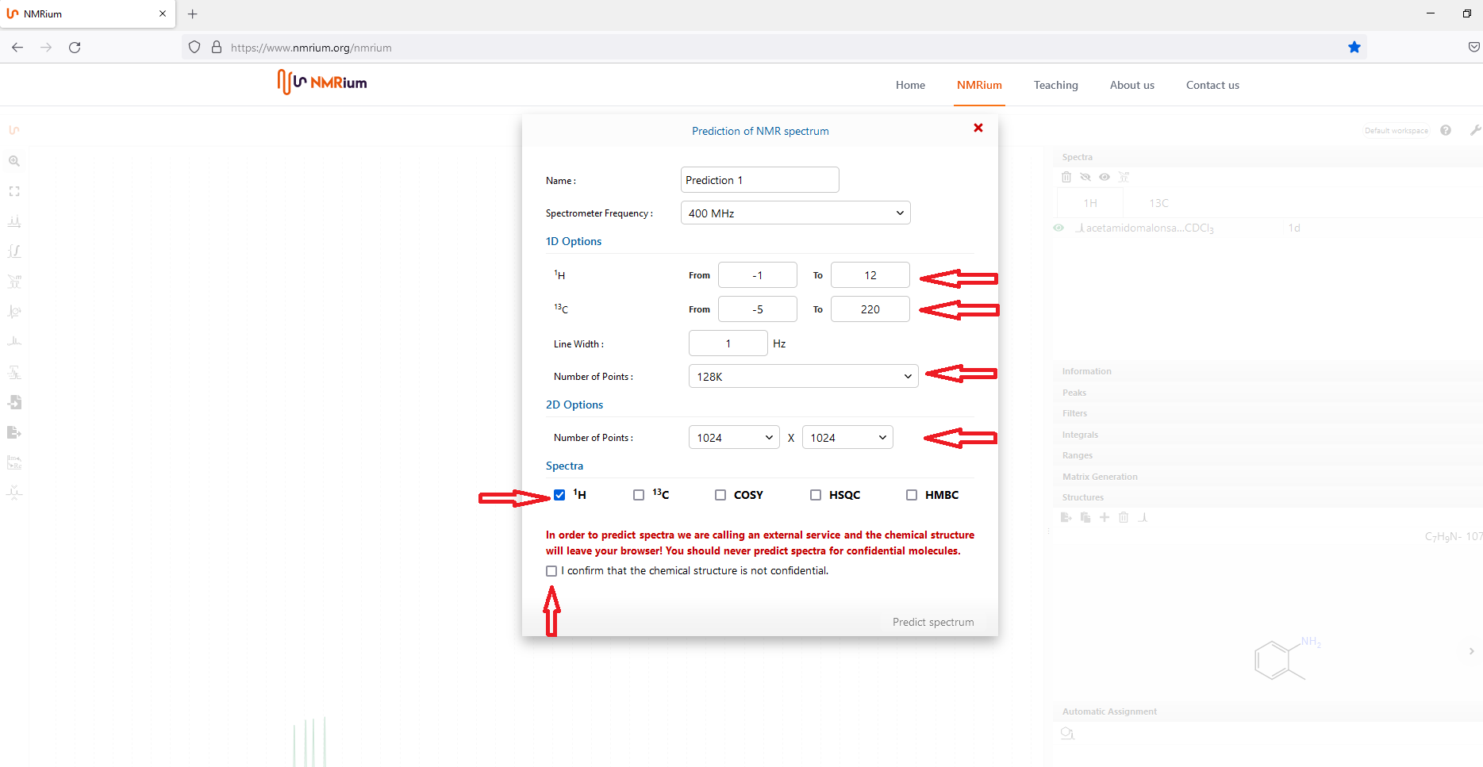Select the integral tool
1483x767 pixels.
pyautogui.click(x=14, y=251)
